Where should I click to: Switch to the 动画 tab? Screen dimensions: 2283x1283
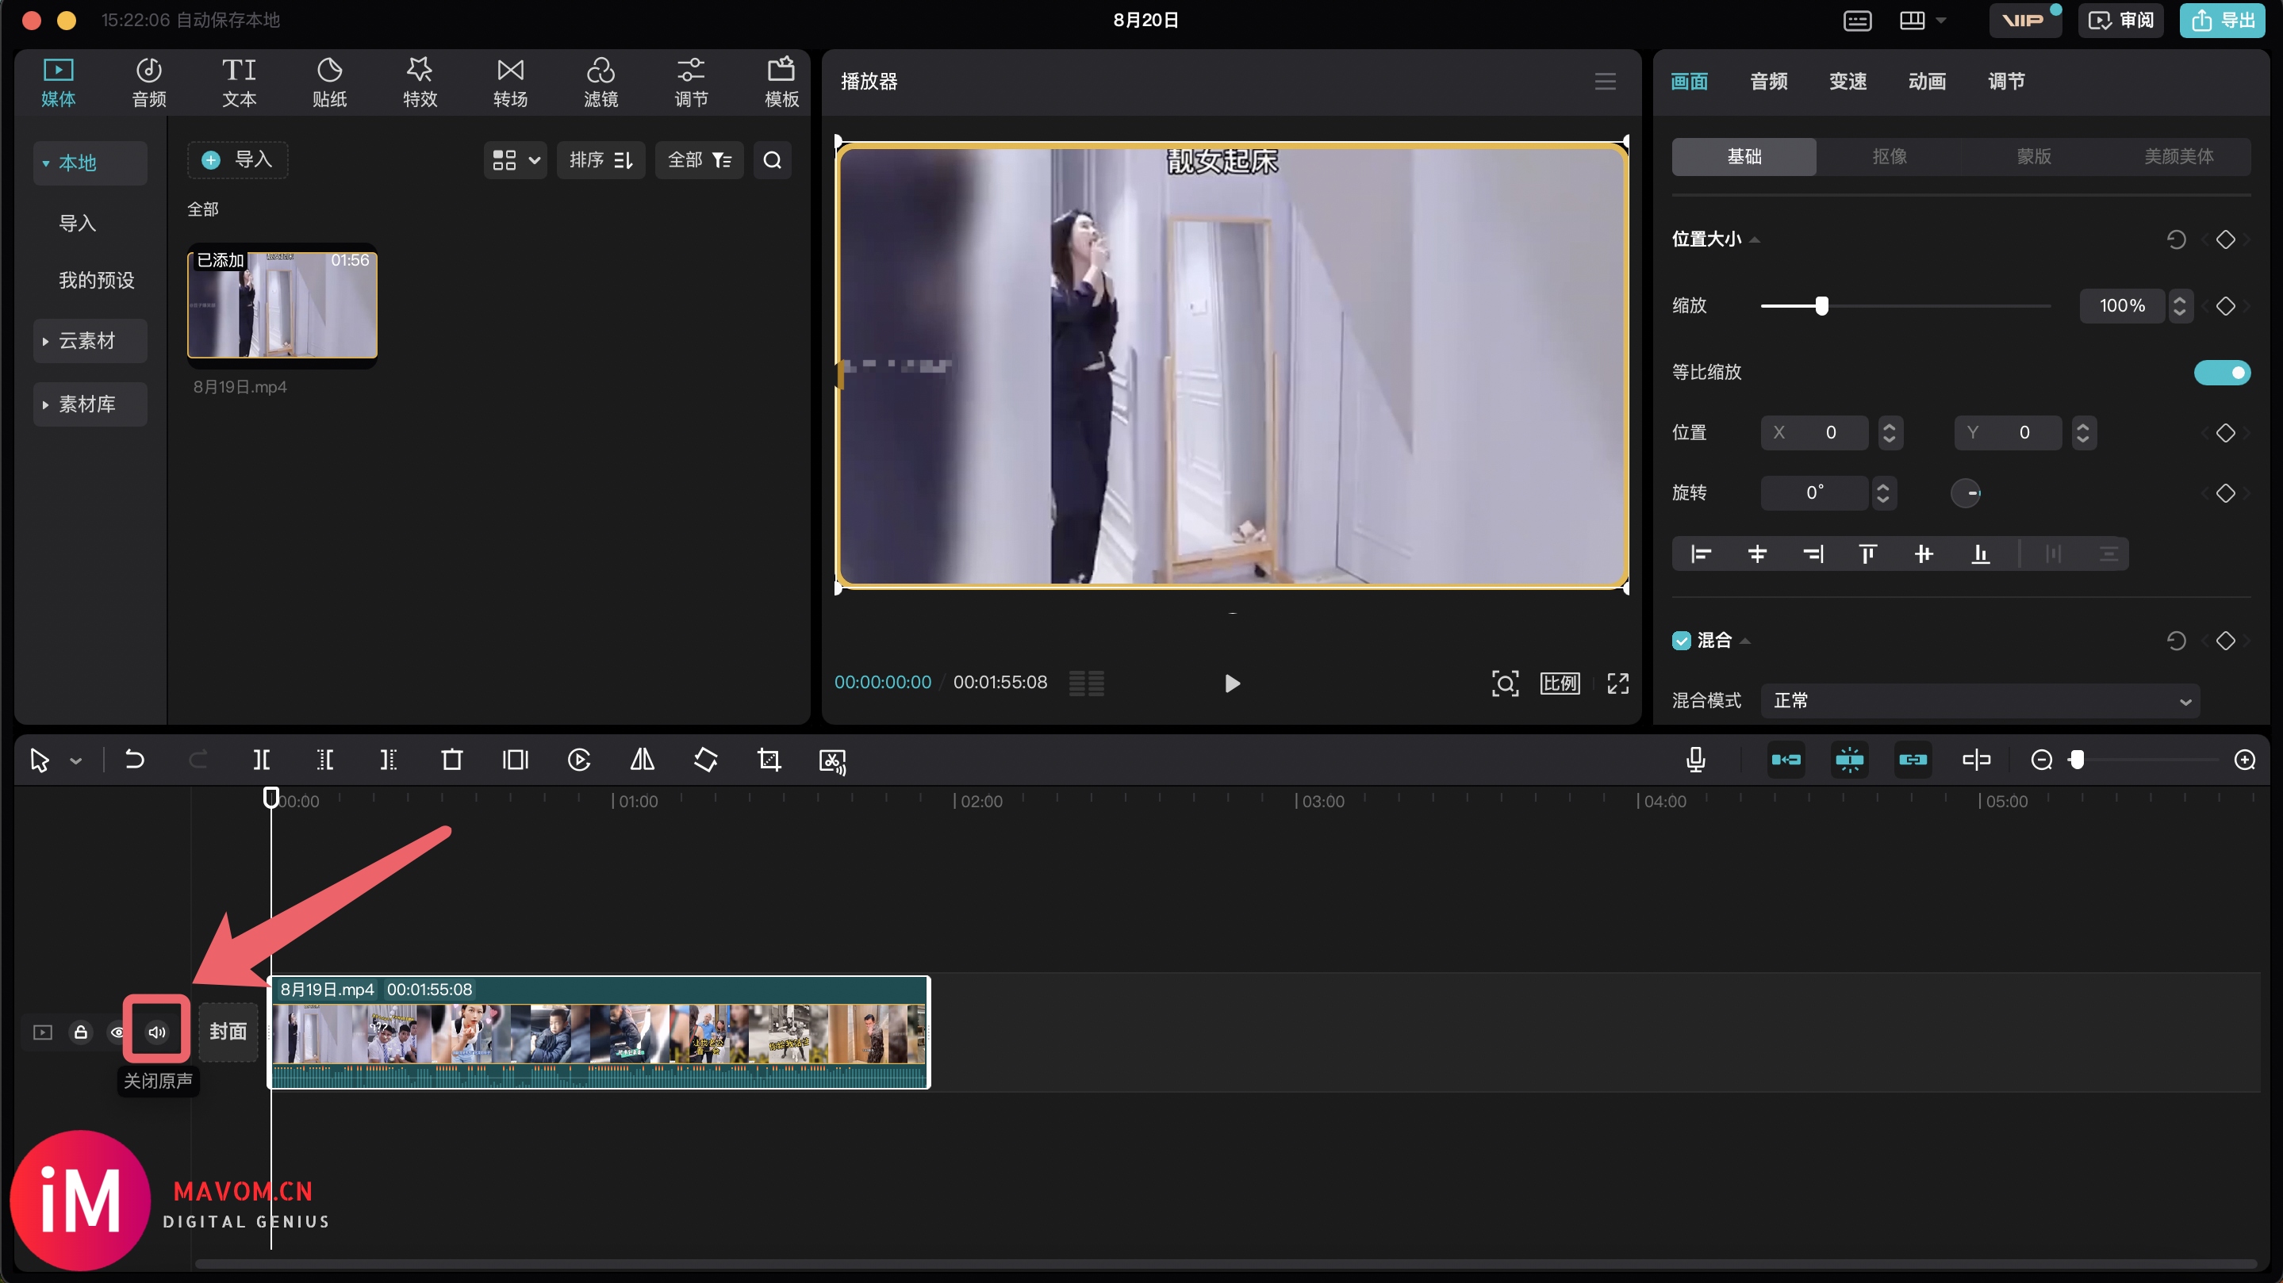point(1927,82)
